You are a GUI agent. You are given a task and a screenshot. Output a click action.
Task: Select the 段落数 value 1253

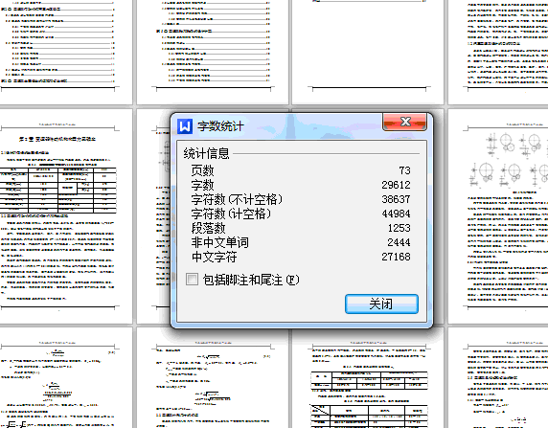tap(400, 228)
